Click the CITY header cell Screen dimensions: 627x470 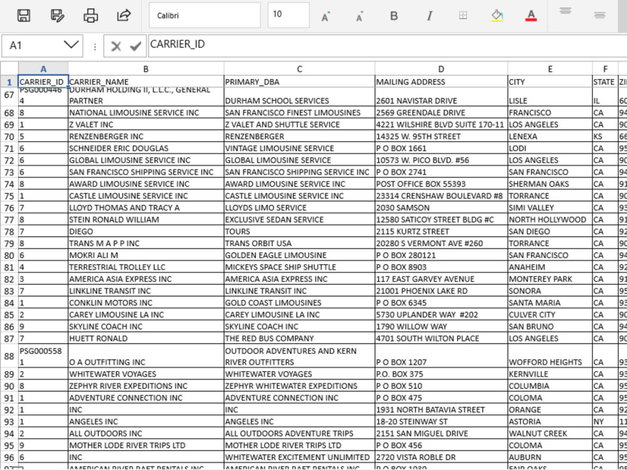(x=550, y=81)
